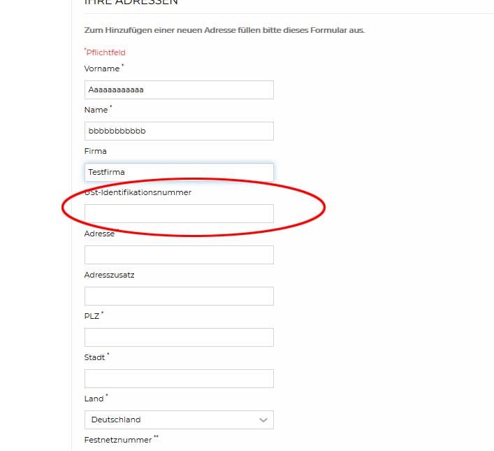Click the Adresse label above its field
The width and height of the screenshot is (494, 451).
(99, 234)
